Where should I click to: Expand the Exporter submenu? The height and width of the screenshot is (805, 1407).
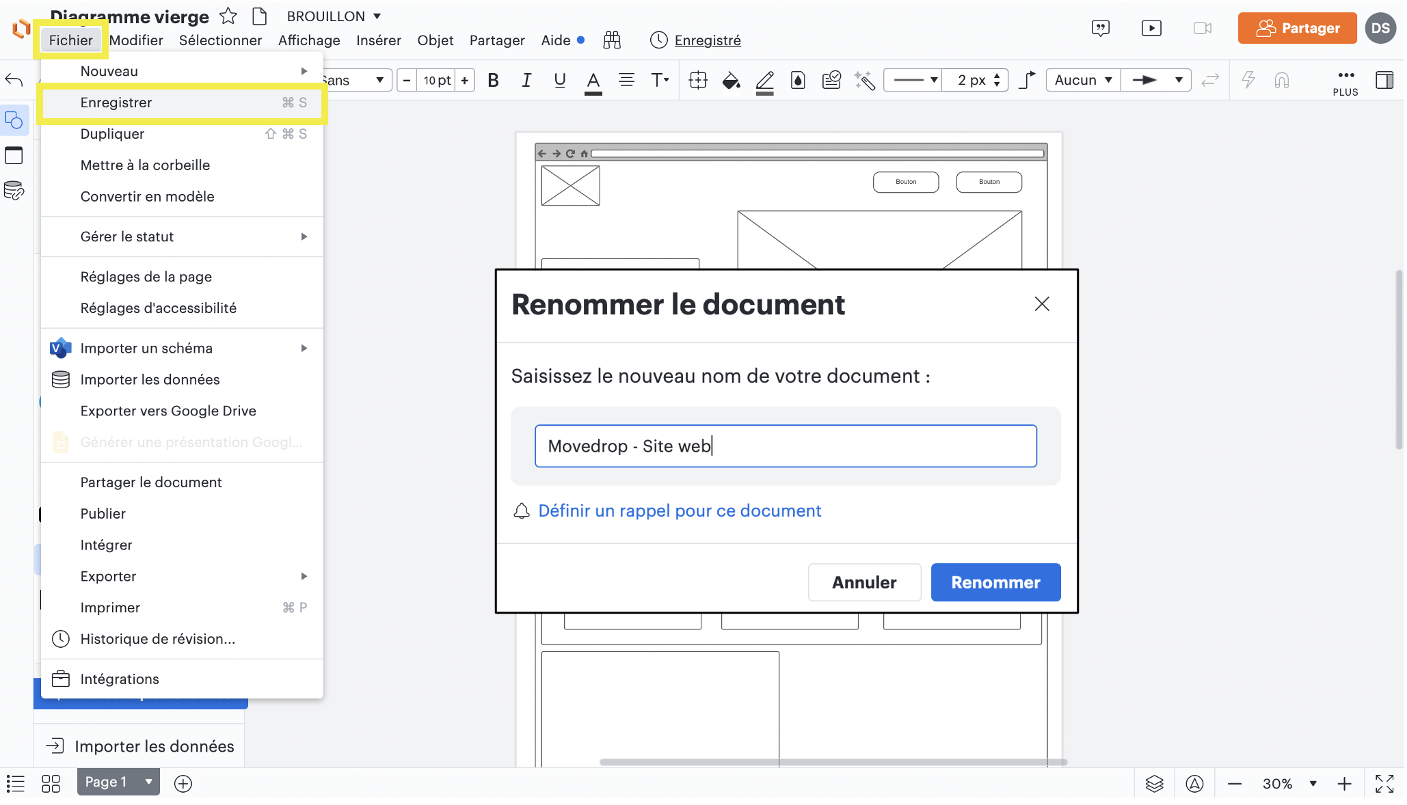(182, 577)
